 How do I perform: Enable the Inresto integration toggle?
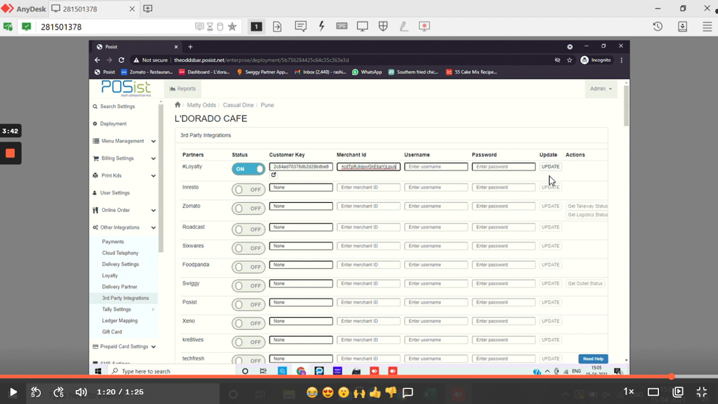click(248, 189)
